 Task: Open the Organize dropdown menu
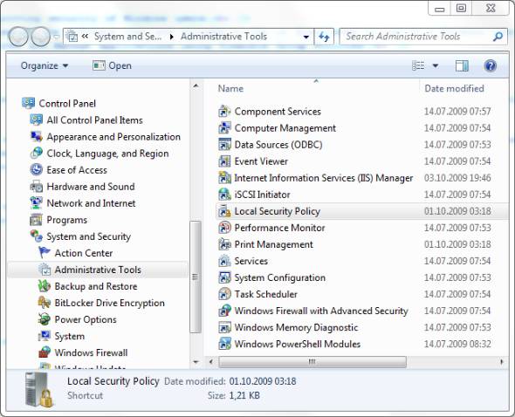[x=45, y=65]
